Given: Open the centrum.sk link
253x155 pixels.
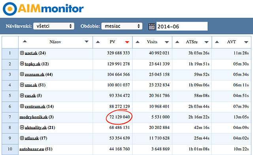Looking at the screenshot, I should 35,106.
